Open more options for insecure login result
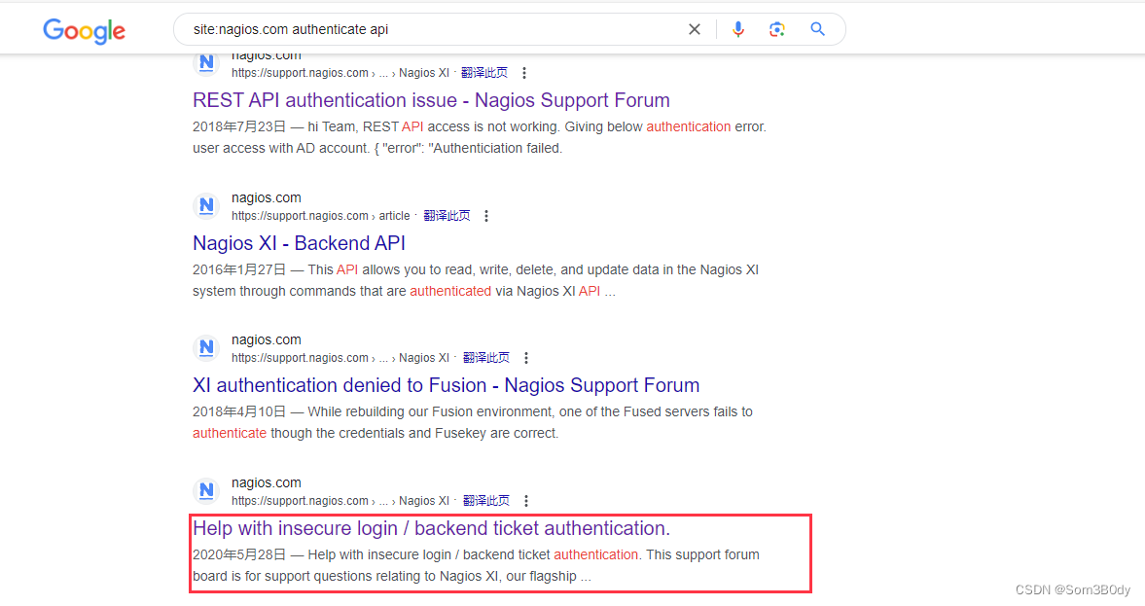Image resolution: width=1145 pixels, height=606 pixels. tap(526, 501)
